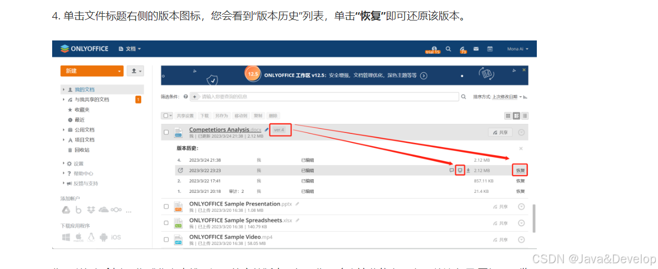Run search with the filter bar magnifier

coord(464,97)
